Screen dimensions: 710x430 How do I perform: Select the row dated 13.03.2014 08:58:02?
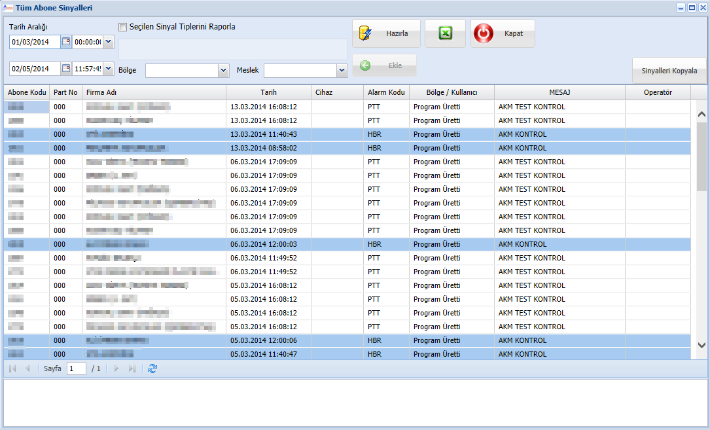click(x=347, y=148)
